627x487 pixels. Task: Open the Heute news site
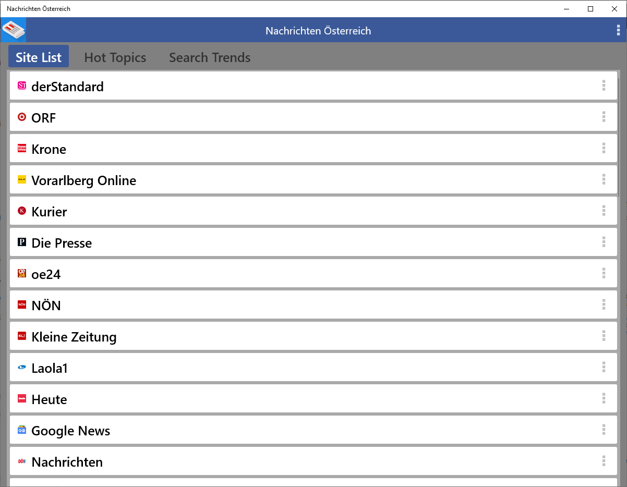313,398
